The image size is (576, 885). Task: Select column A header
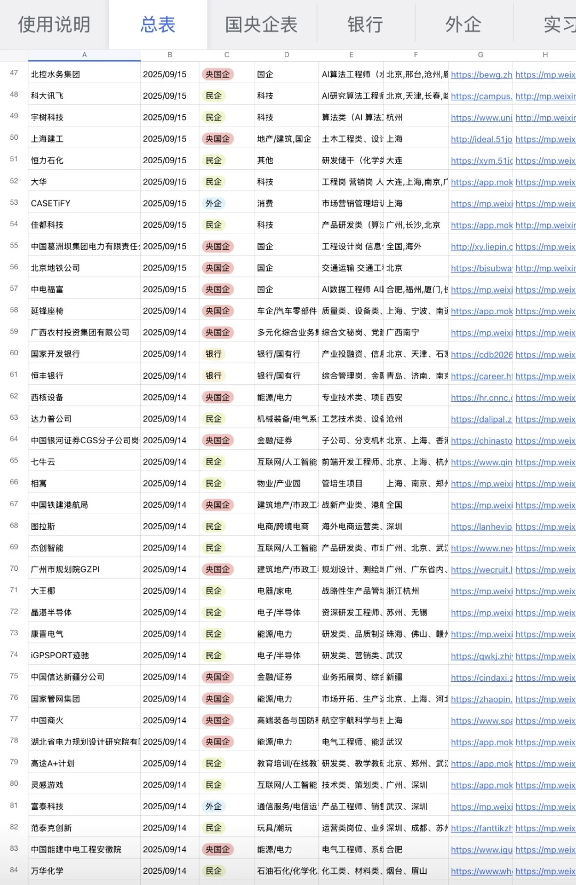(84, 55)
